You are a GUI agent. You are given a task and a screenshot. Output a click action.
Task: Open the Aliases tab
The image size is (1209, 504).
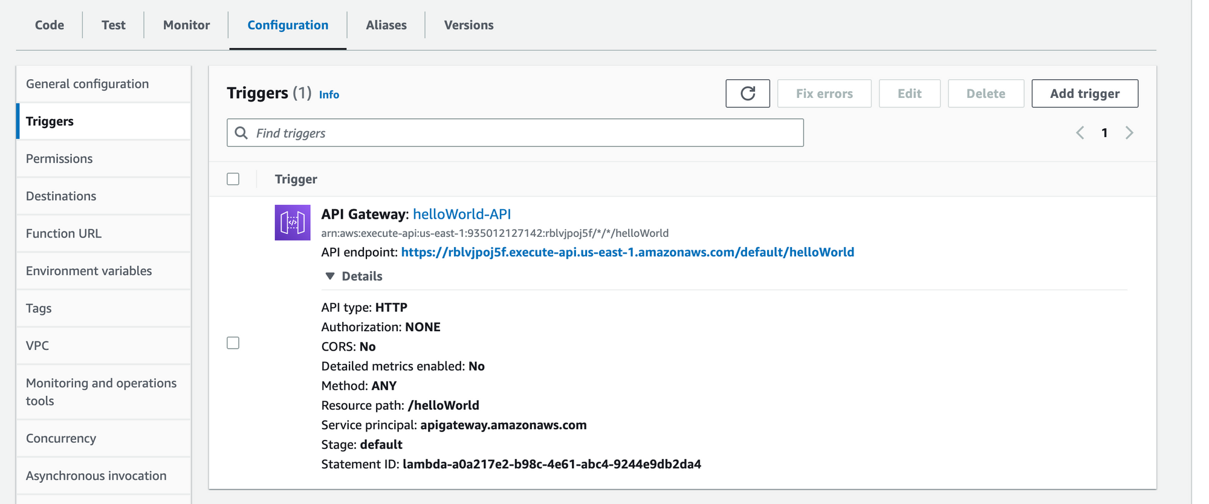pyautogui.click(x=386, y=25)
